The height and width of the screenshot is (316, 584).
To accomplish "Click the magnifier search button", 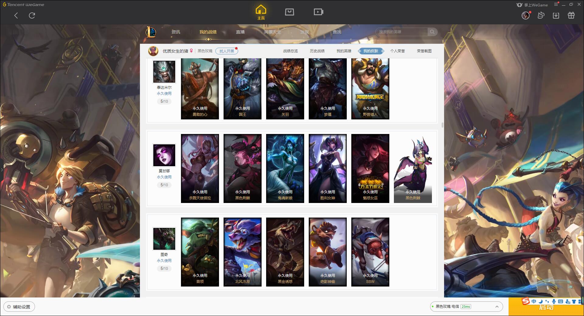I will (x=432, y=32).
